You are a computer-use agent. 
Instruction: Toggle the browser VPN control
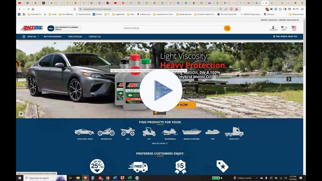(x=296, y=9)
